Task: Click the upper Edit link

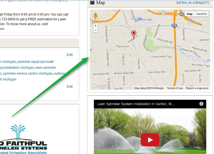Action: (x=70, y=55)
